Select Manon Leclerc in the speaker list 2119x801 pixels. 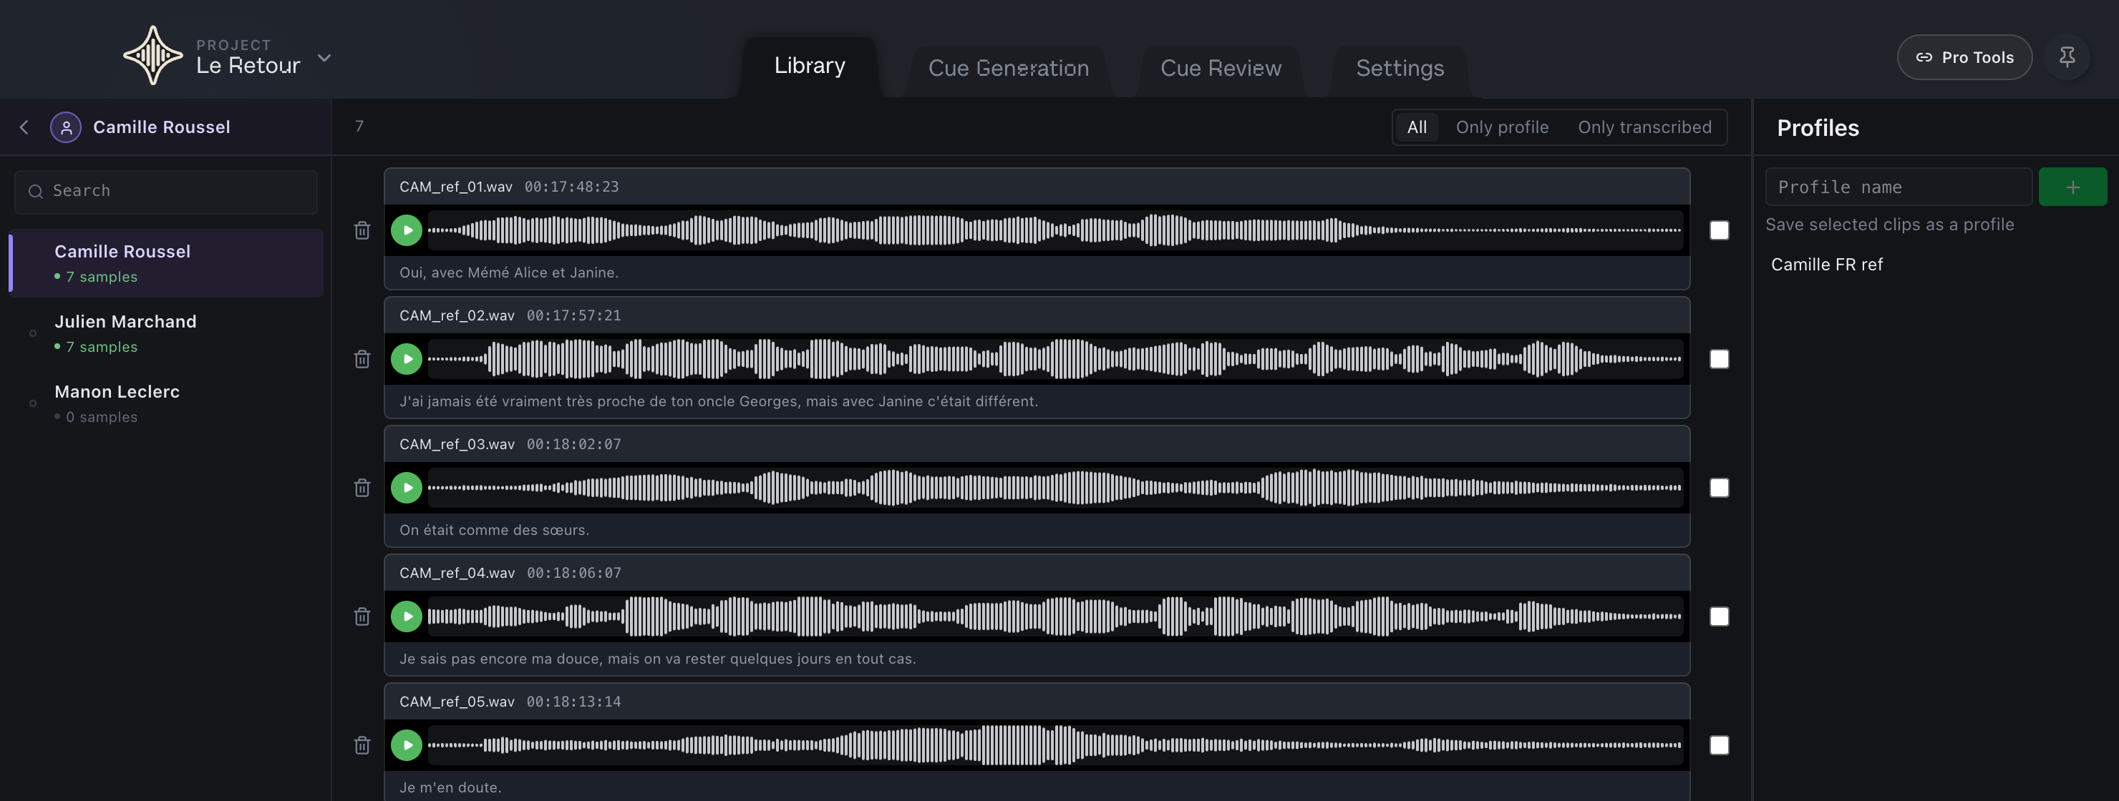click(x=165, y=403)
